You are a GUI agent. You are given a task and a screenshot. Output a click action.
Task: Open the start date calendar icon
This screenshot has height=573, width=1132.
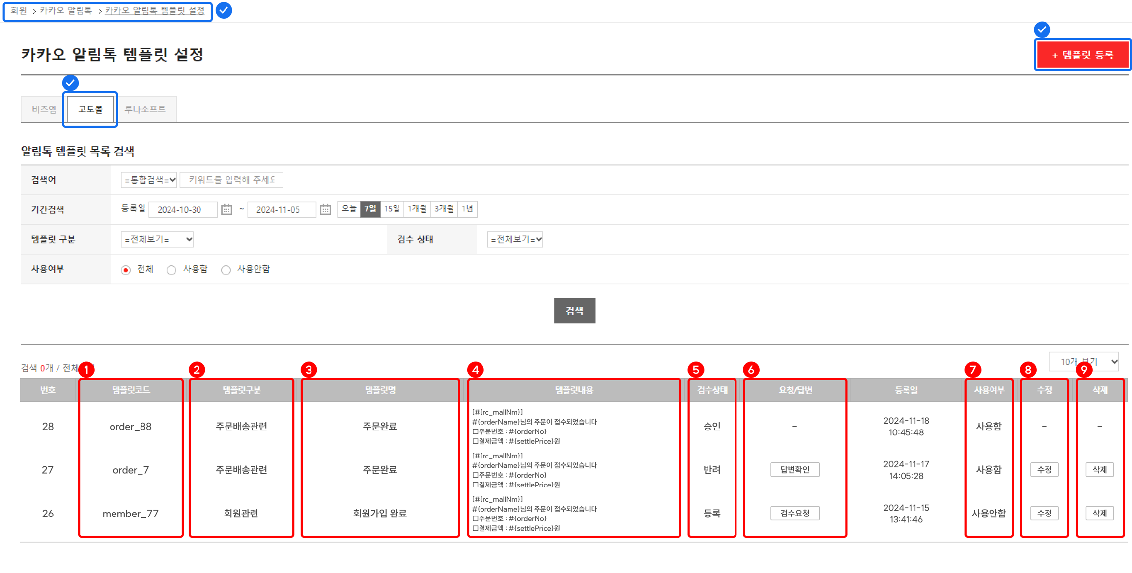tap(226, 210)
